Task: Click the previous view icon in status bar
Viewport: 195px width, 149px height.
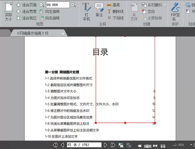Action: pos(121,145)
